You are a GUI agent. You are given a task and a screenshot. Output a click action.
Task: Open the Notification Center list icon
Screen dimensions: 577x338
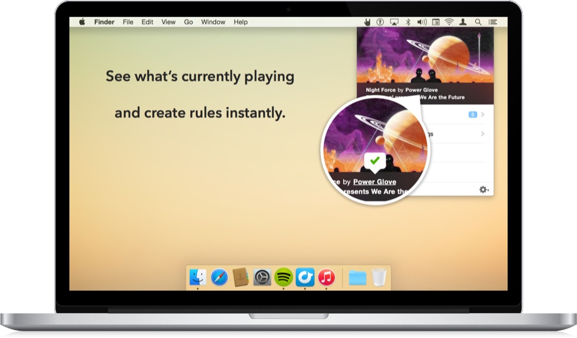493,22
